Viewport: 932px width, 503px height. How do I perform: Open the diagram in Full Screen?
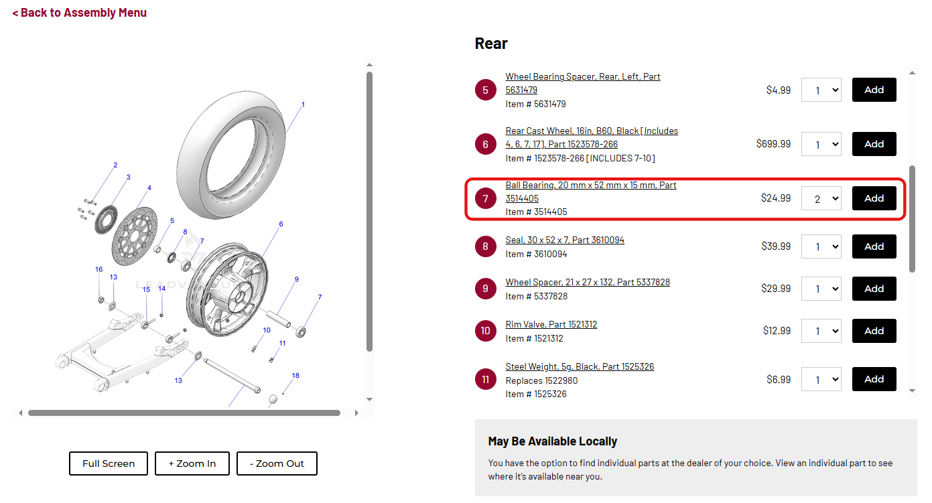coord(109,463)
